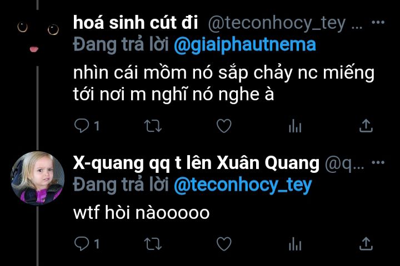Reply to the hoá sinh cút đi tweet
400x266 pixels.
(x=82, y=126)
